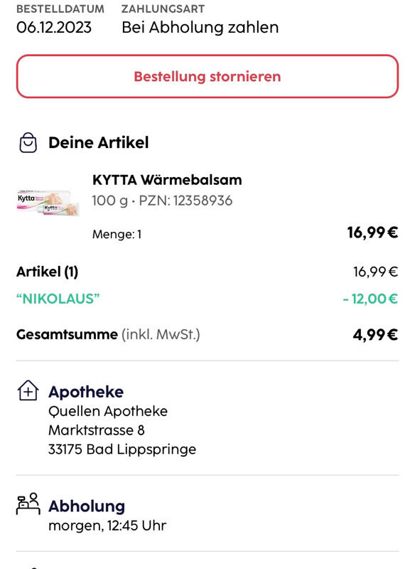Screen dimensions: 415x569
Task: Open the Apotheke section heading
Action: 86,392
